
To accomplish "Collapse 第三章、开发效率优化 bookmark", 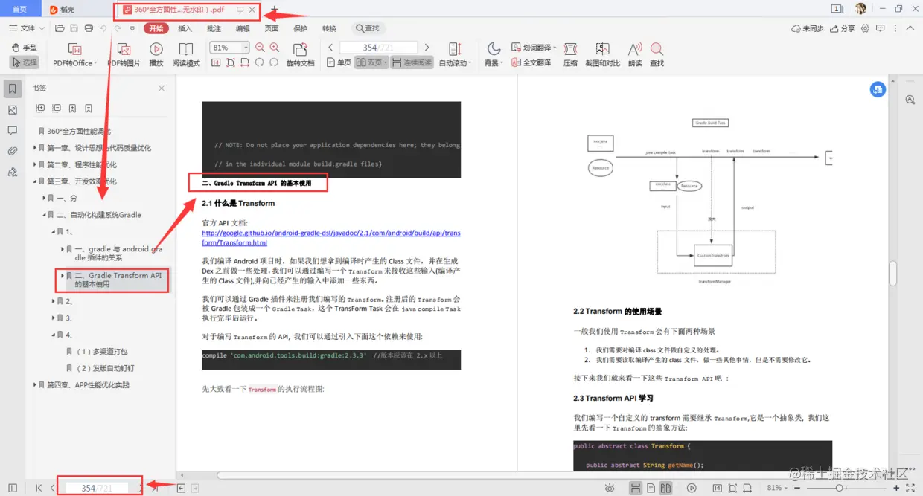I will tap(35, 181).
